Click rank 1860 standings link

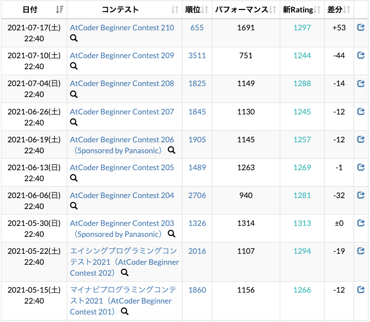(x=197, y=290)
